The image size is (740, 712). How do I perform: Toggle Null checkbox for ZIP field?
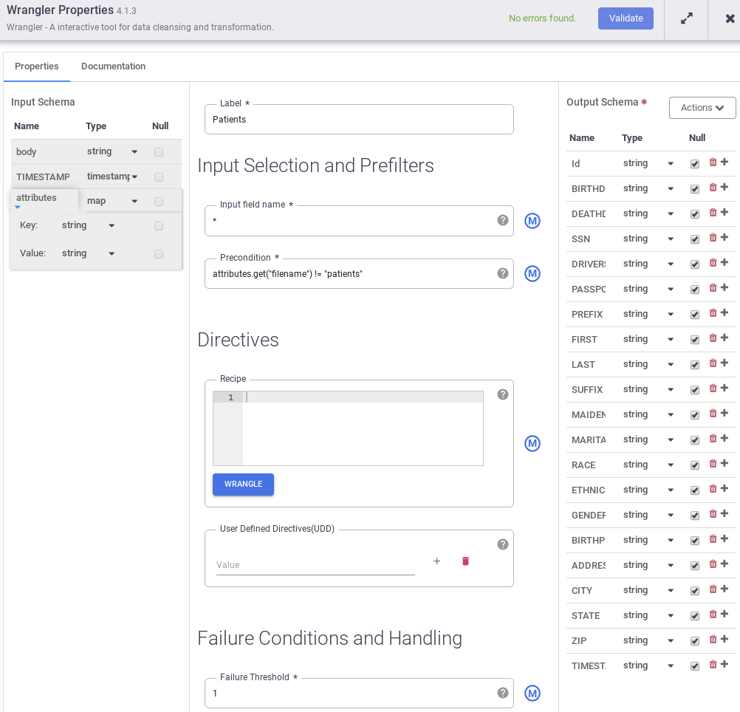[x=694, y=641]
